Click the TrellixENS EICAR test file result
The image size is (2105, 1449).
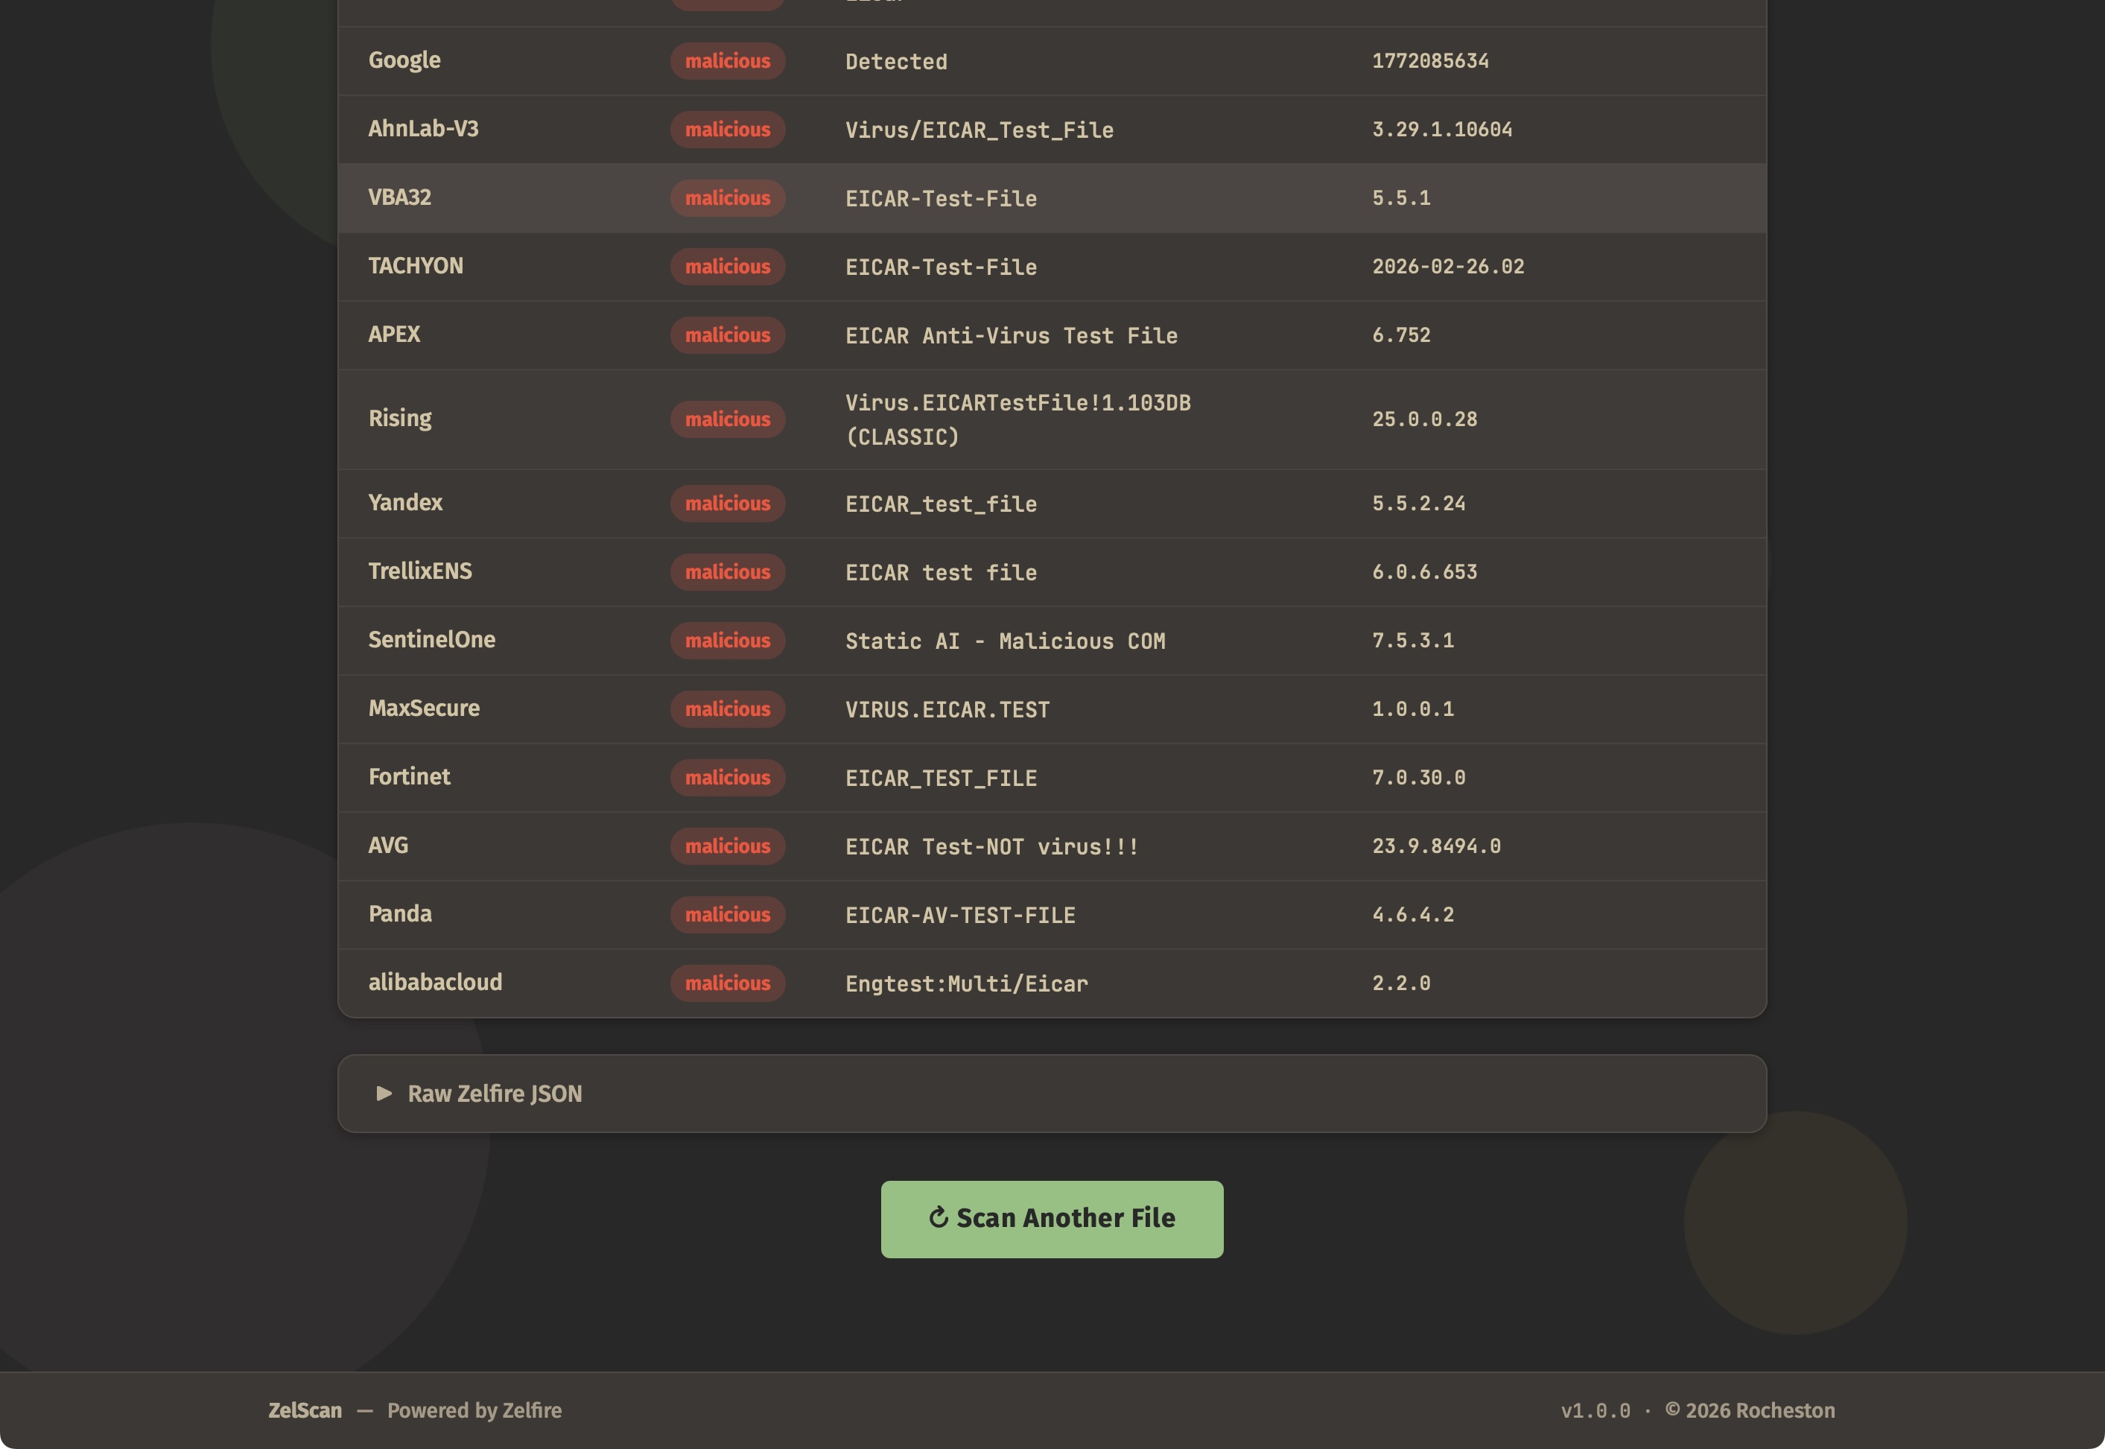940,573
